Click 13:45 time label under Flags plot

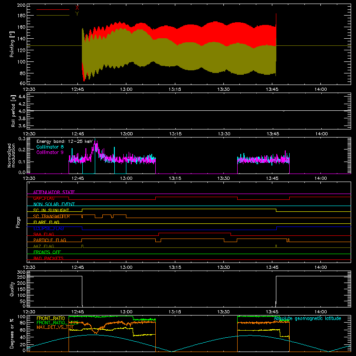tap(272, 267)
